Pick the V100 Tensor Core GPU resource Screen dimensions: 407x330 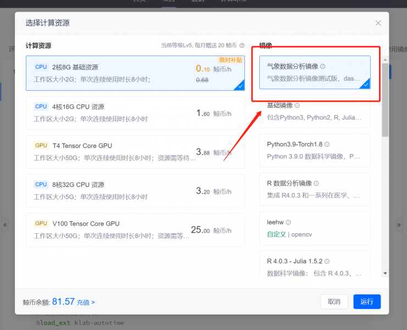135,230
